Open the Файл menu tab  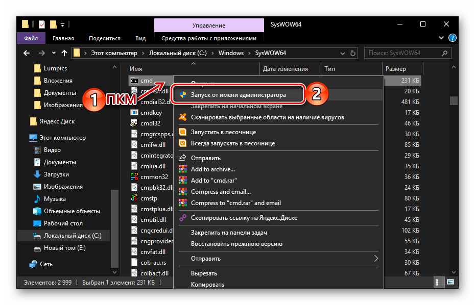point(31,38)
